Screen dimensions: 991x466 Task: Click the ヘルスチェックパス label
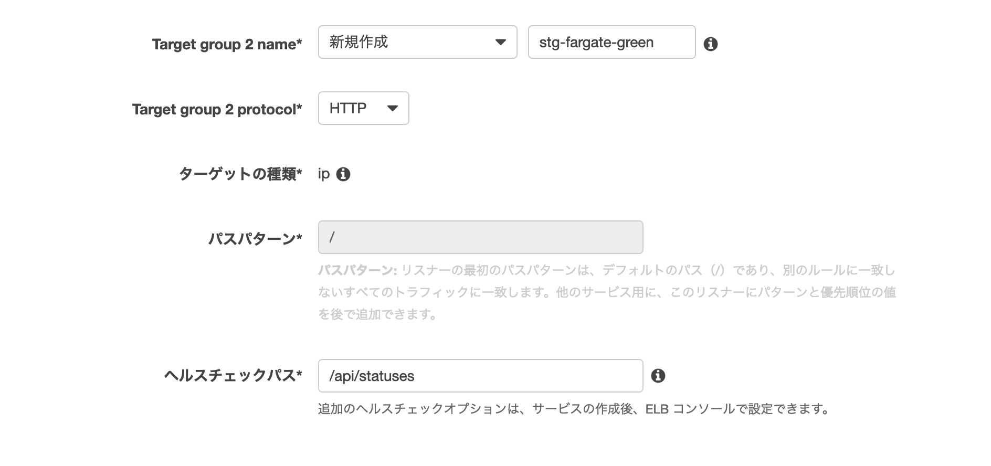point(233,376)
